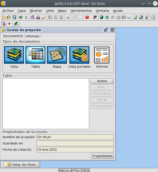Screen dimensions: 158x172
Task: Click the gear with blue arrows icon
Action: click(x=67, y=17)
